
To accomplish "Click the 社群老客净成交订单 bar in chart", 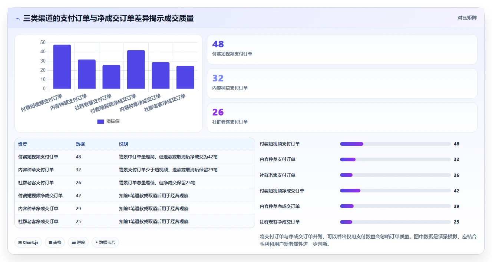I will [x=185, y=77].
